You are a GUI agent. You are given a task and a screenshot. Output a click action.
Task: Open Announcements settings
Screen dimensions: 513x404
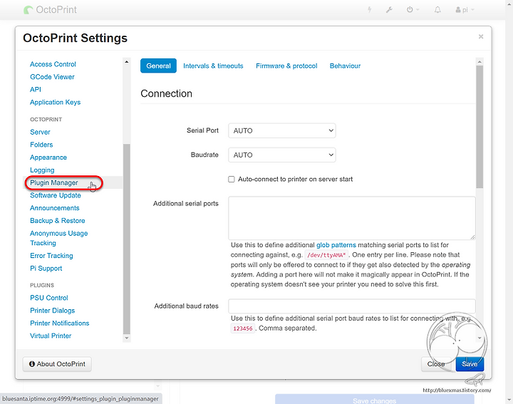[x=55, y=208]
